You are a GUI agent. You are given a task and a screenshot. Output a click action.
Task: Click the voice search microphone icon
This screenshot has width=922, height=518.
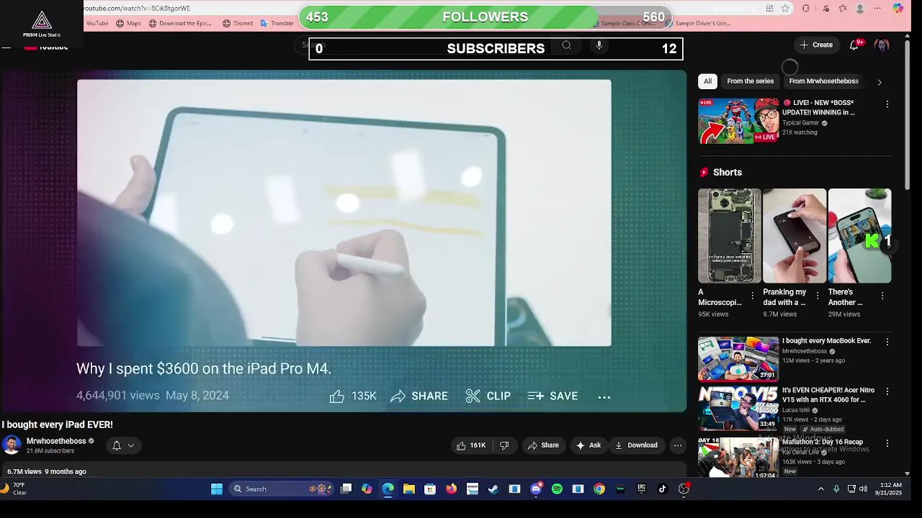(599, 45)
